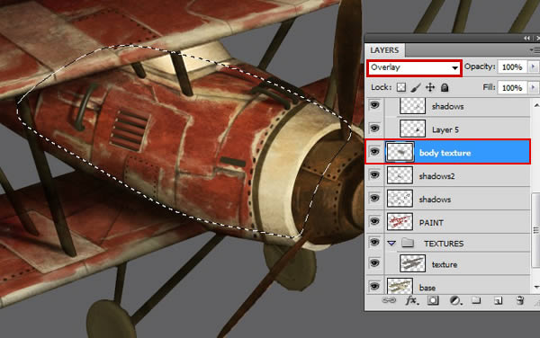
Task: Create a new layer icon
Action: pyautogui.click(x=498, y=301)
